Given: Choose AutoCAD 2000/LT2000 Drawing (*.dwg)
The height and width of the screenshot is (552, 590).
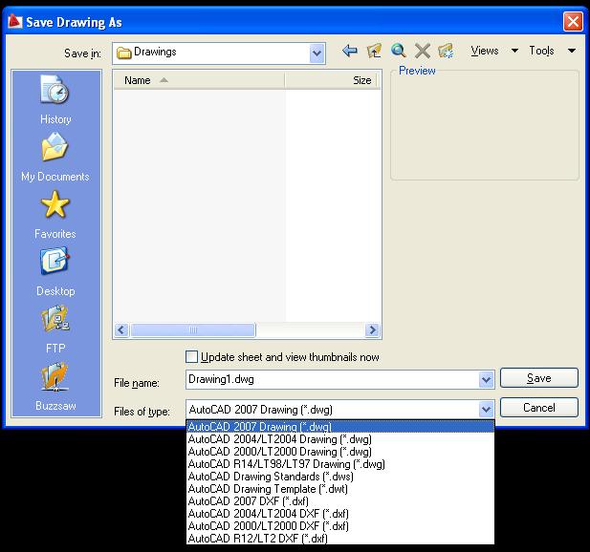Looking at the screenshot, I should (x=340, y=452).
